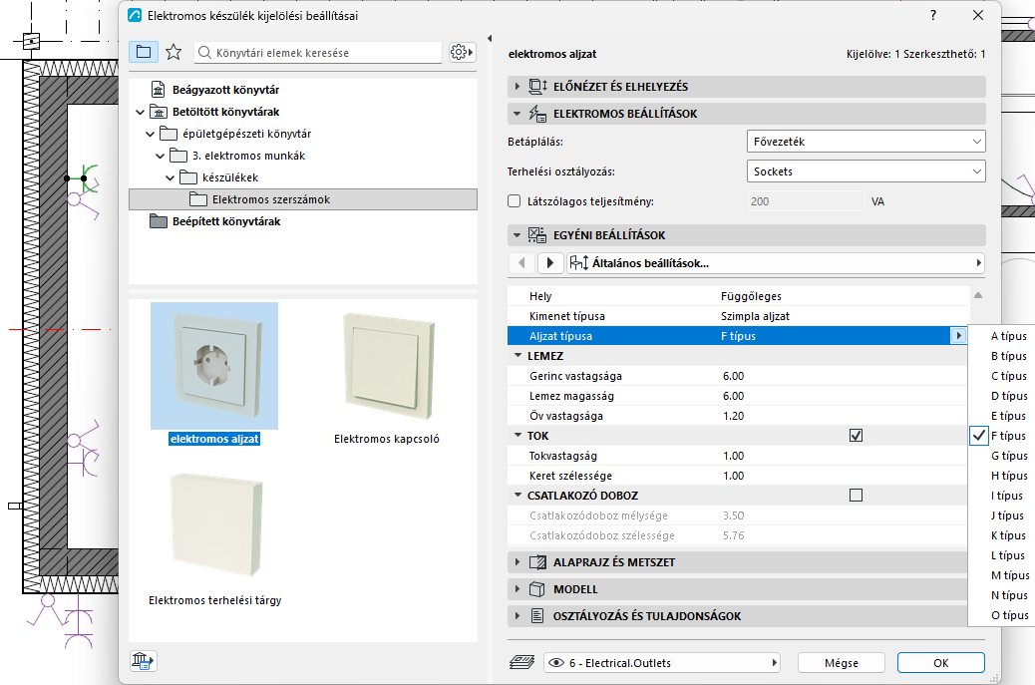Click the Kimenet típusa value Szimpla aljzat
Image resolution: width=1035 pixels, height=685 pixels.
755,316
